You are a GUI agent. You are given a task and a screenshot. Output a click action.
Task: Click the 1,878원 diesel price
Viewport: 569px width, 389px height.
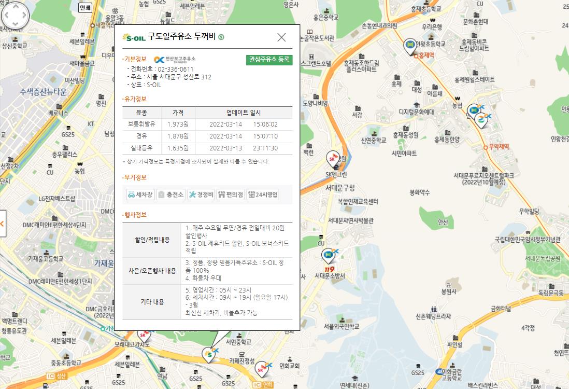[x=178, y=136]
